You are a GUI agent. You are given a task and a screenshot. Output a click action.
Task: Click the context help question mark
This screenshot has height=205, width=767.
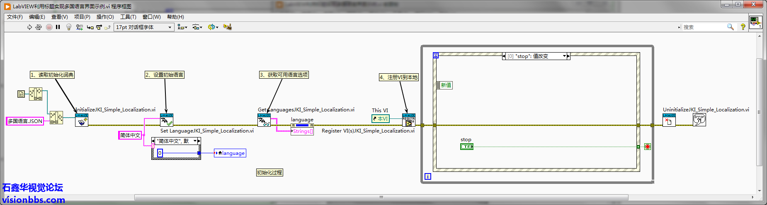click(743, 27)
